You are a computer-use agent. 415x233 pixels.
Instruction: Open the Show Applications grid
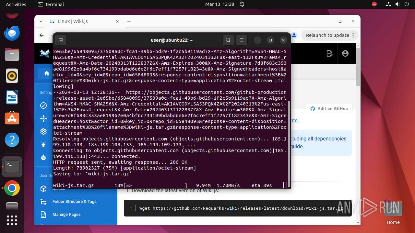coord(12,220)
